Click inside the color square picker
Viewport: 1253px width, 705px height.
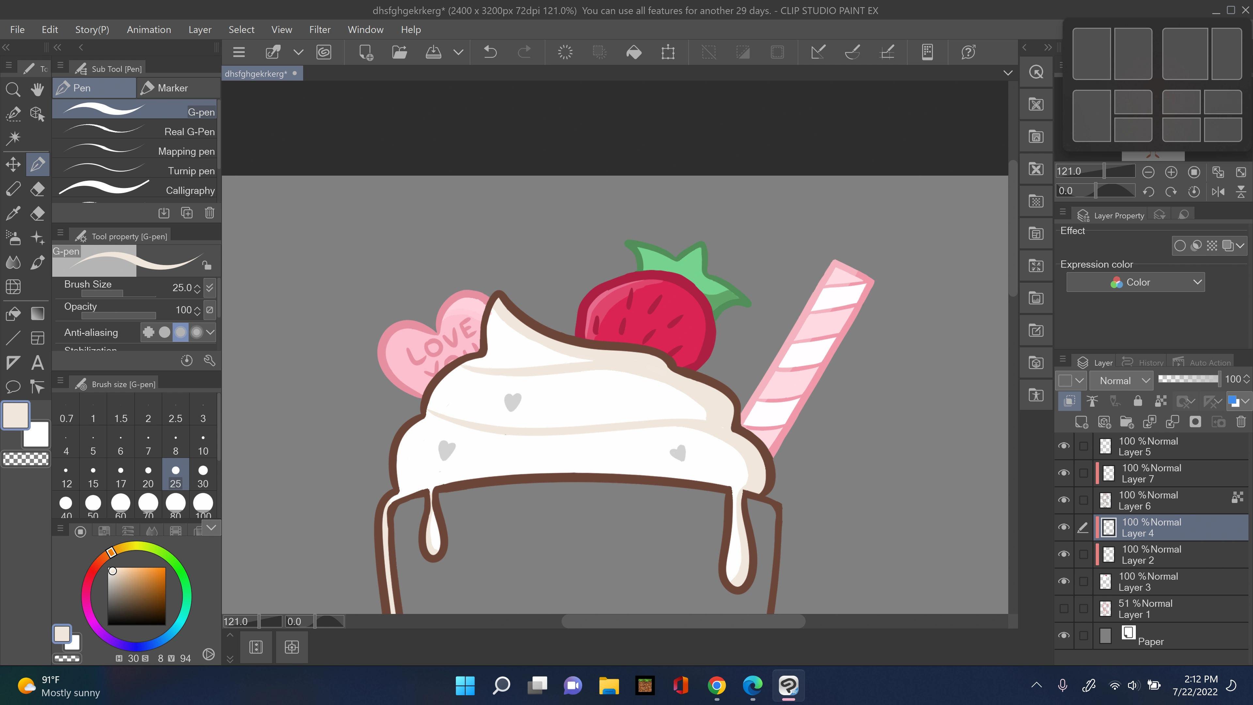[x=136, y=596]
